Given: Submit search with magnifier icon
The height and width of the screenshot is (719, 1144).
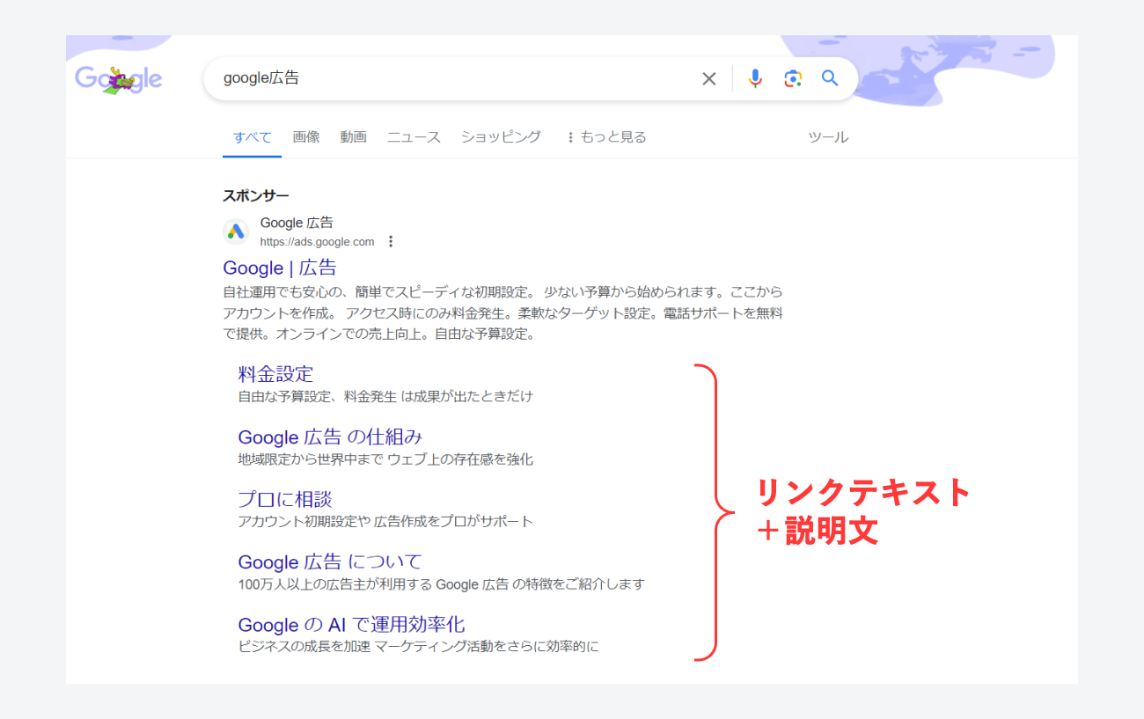Looking at the screenshot, I should click(830, 78).
